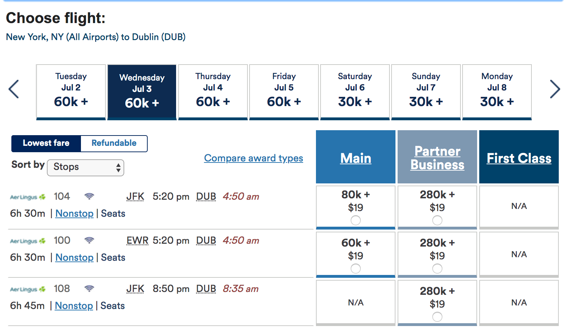568x331 pixels.
Task: Click the previous dates left arrow
Action: [x=14, y=89]
